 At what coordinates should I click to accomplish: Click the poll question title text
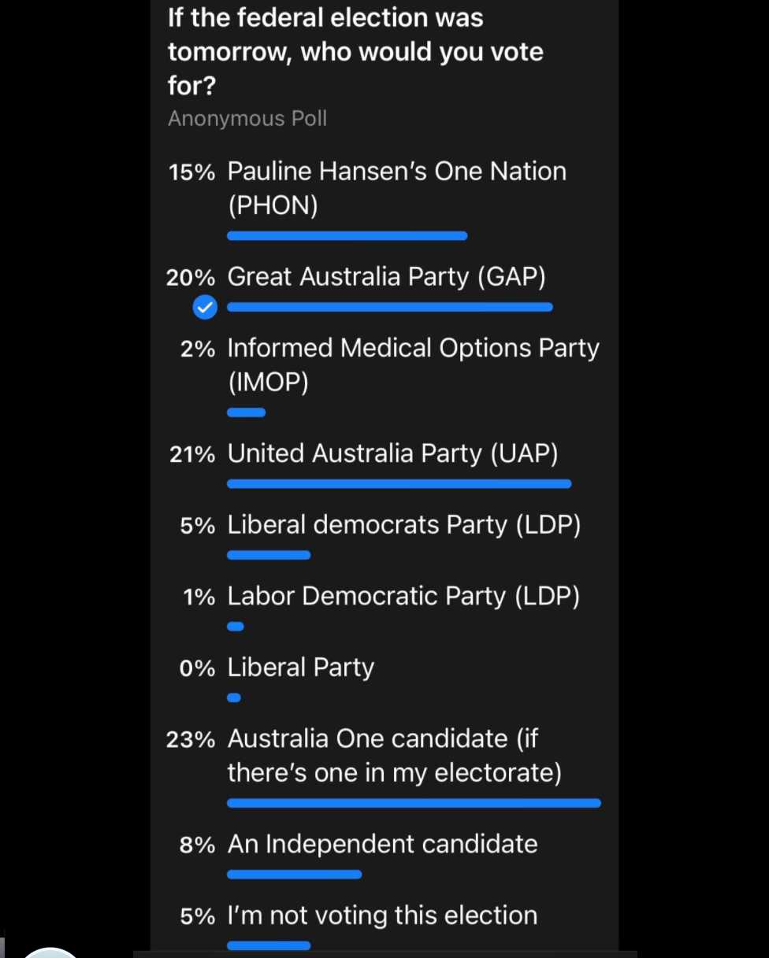356,51
